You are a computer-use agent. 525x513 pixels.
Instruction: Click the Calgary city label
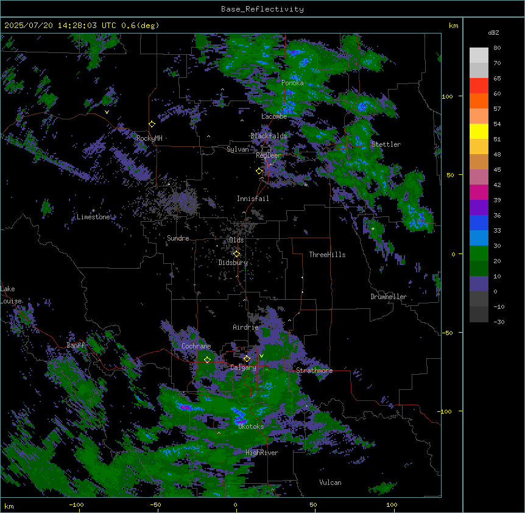[x=243, y=367]
